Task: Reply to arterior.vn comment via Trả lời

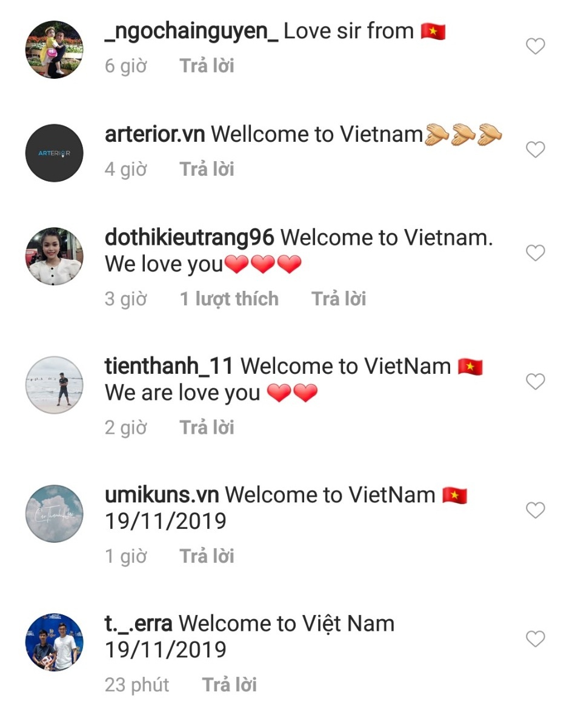Action: click(207, 169)
